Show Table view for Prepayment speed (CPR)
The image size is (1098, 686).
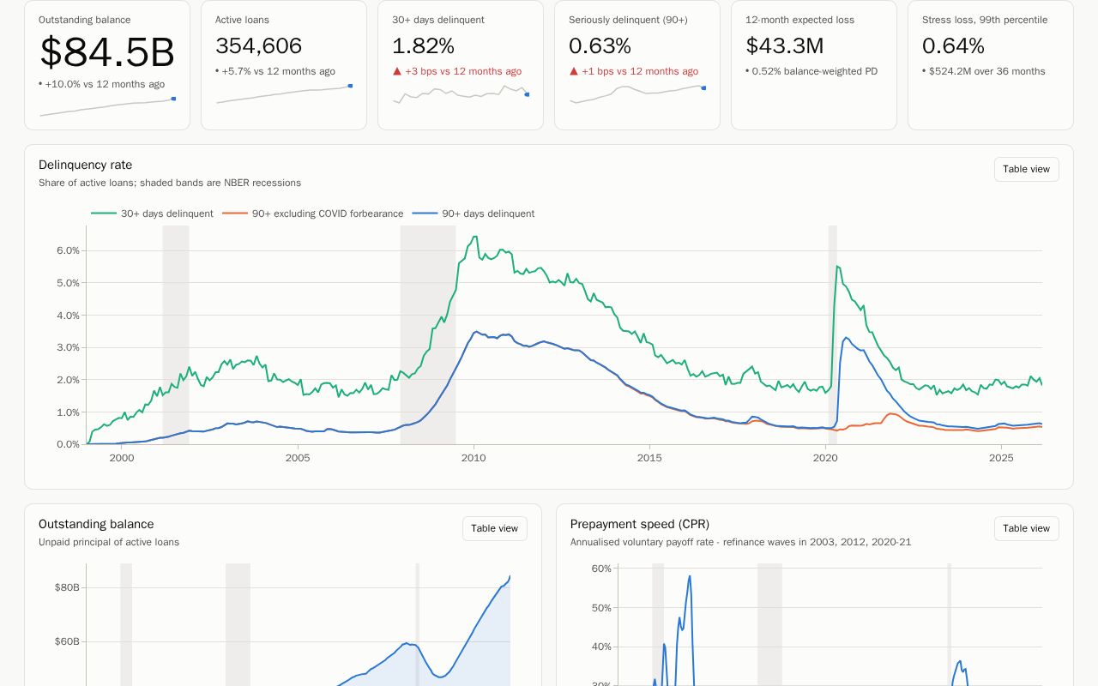click(x=1027, y=528)
